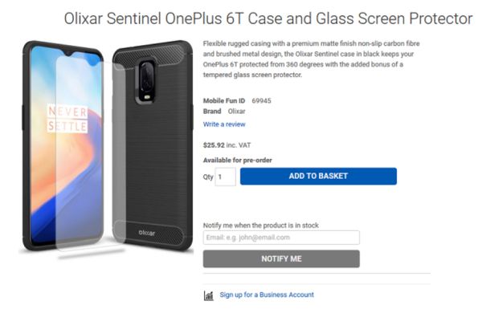Click the Notify me when in stock label
The height and width of the screenshot is (321, 482).
[260, 226]
